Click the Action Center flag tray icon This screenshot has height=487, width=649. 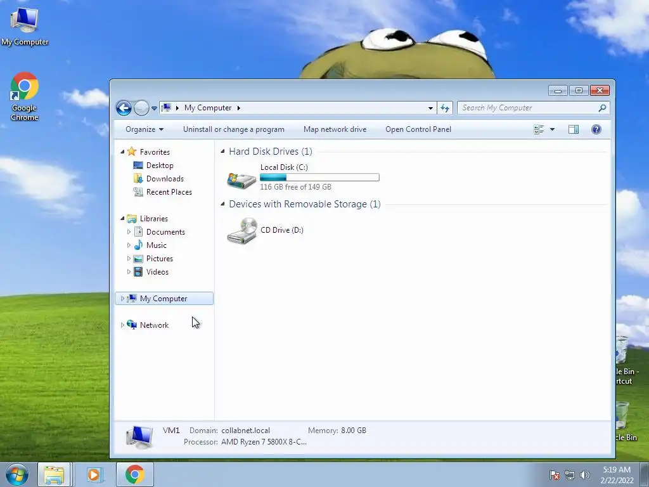click(554, 475)
